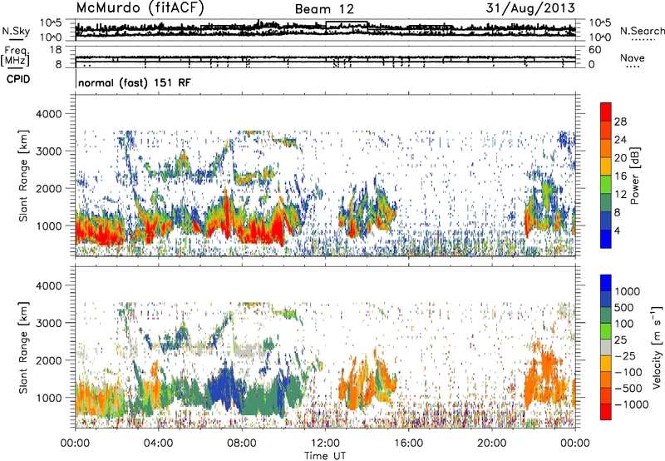The height and width of the screenshot is (461, 665).
Task: Click the 28 label on power colorbar
Action: point(620,121)
